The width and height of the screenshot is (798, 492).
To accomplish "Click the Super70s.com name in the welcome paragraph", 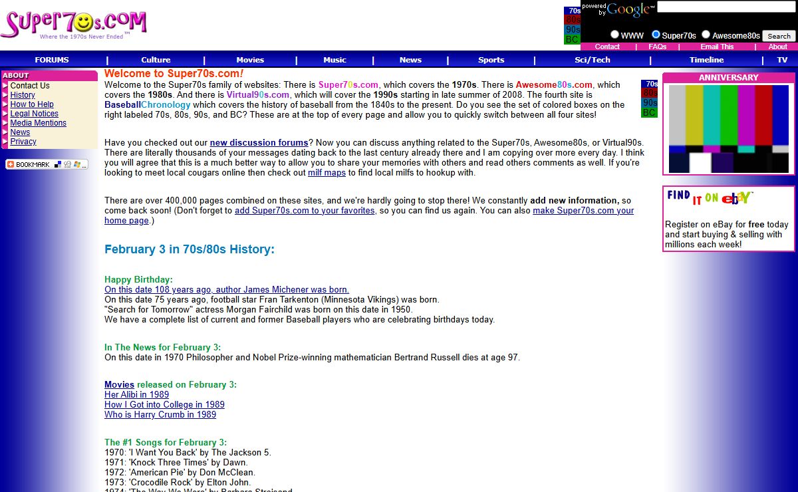I will pos(348,85).
